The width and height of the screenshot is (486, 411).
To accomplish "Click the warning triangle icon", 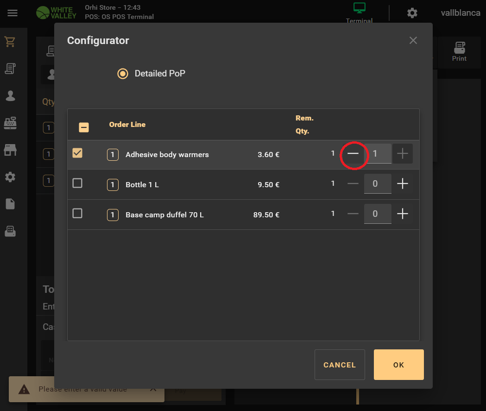I will click(x=24, y=389).
